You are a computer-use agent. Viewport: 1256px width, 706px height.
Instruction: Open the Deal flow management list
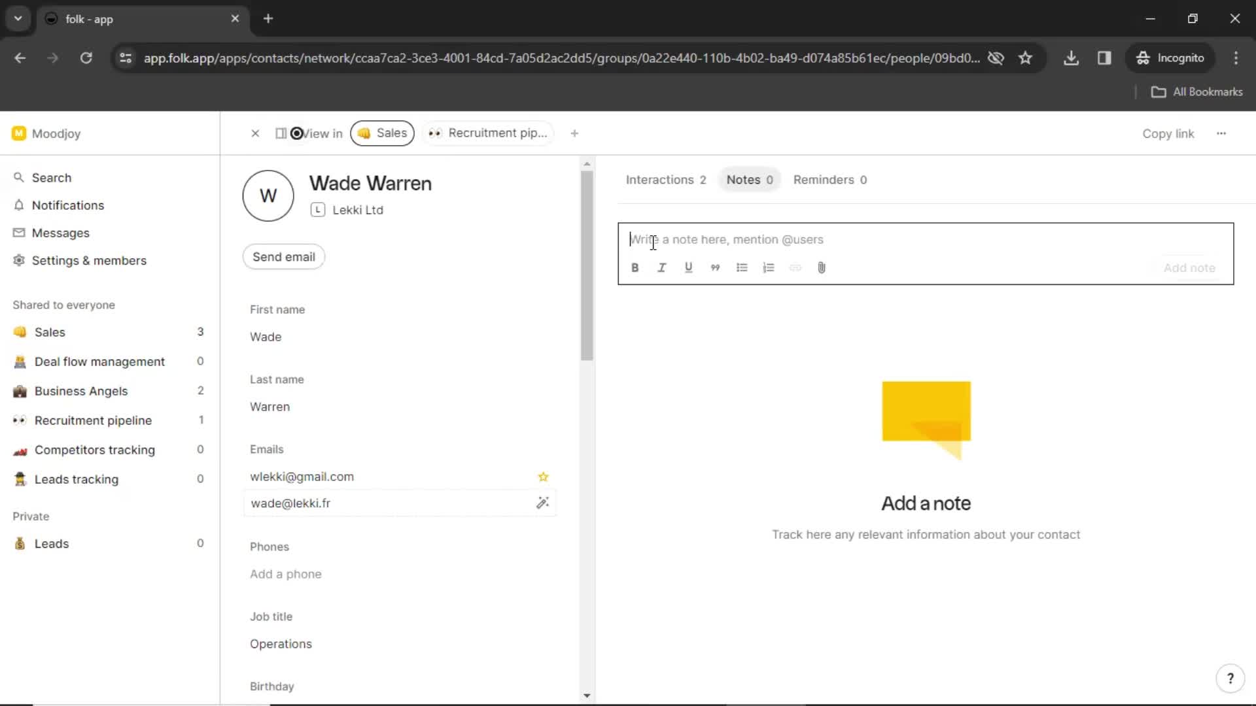pos(98,361)
